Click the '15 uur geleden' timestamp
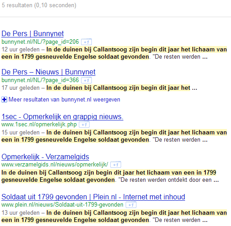 click(x=21, y=133)
